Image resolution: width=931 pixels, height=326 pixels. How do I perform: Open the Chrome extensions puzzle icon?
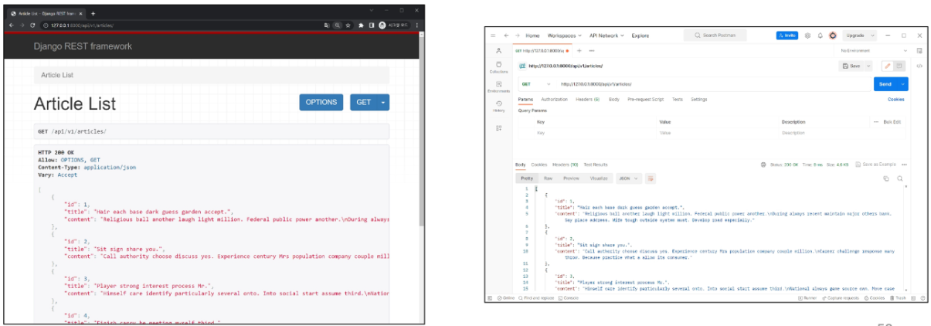pyautogui.click(x=360, y=25)
